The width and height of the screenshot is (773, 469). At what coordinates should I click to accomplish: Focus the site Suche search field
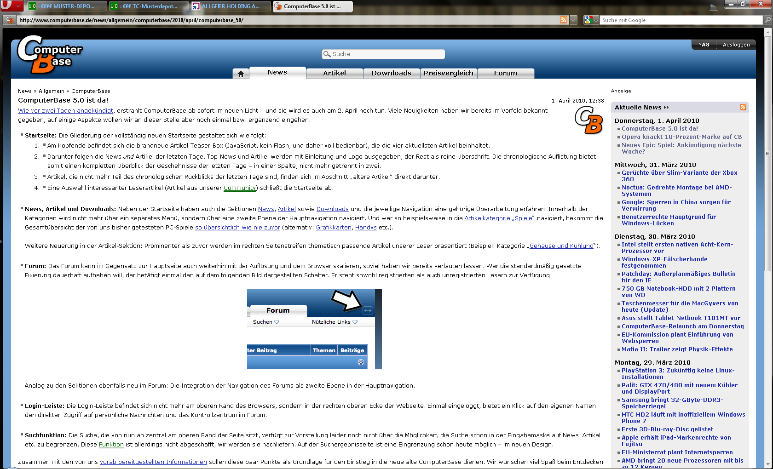click(x=383, y=54)
